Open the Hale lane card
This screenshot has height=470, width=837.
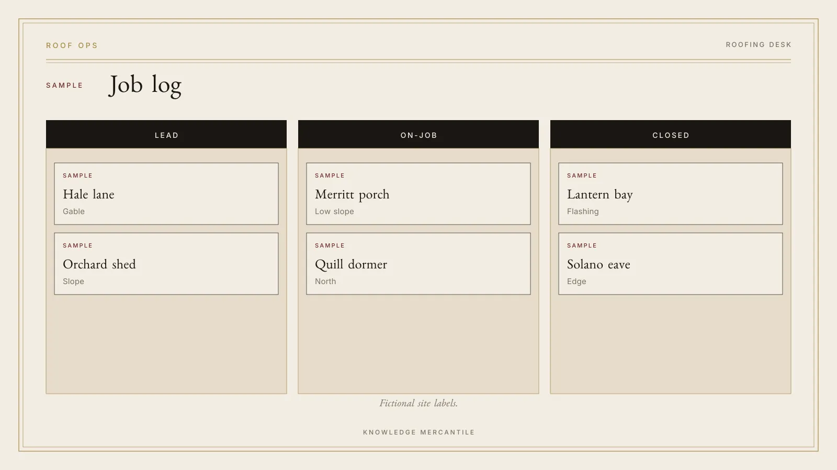click(x=166, y=194)
